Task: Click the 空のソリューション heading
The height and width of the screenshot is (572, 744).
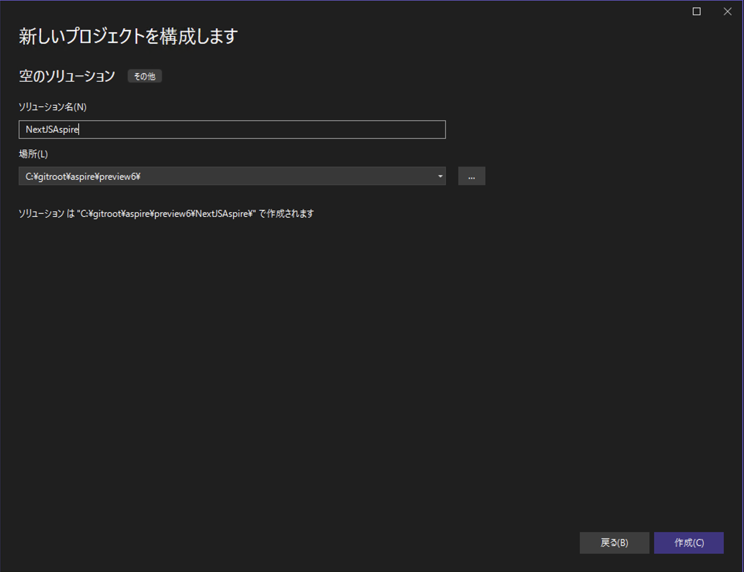Action: (x=67, y=76)
